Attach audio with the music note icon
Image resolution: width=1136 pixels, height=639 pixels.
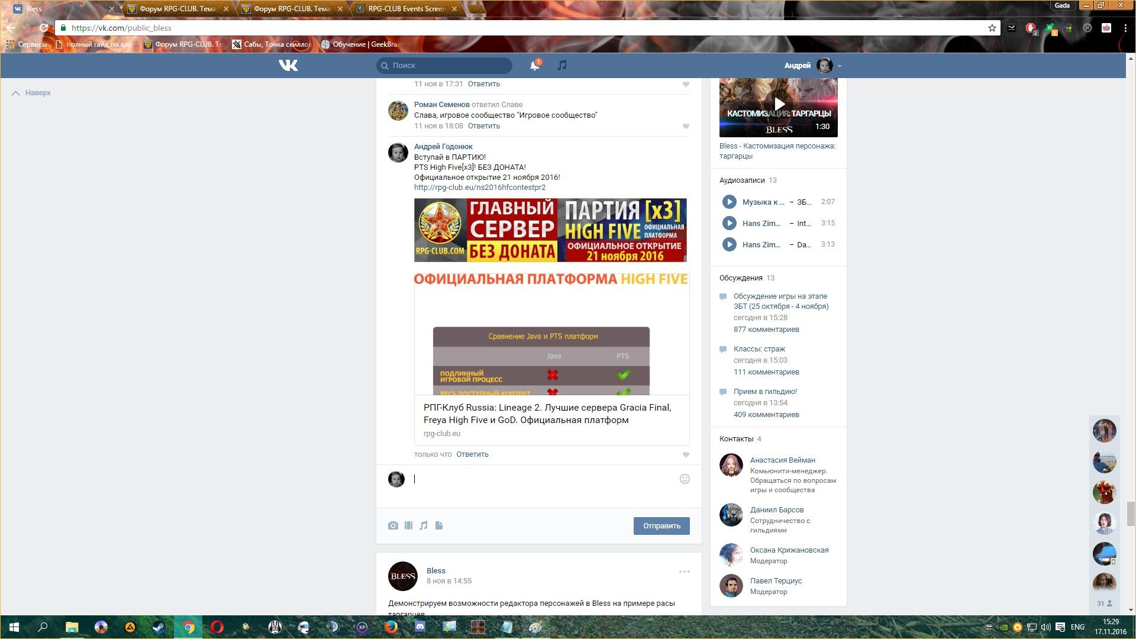pos(424,525)
